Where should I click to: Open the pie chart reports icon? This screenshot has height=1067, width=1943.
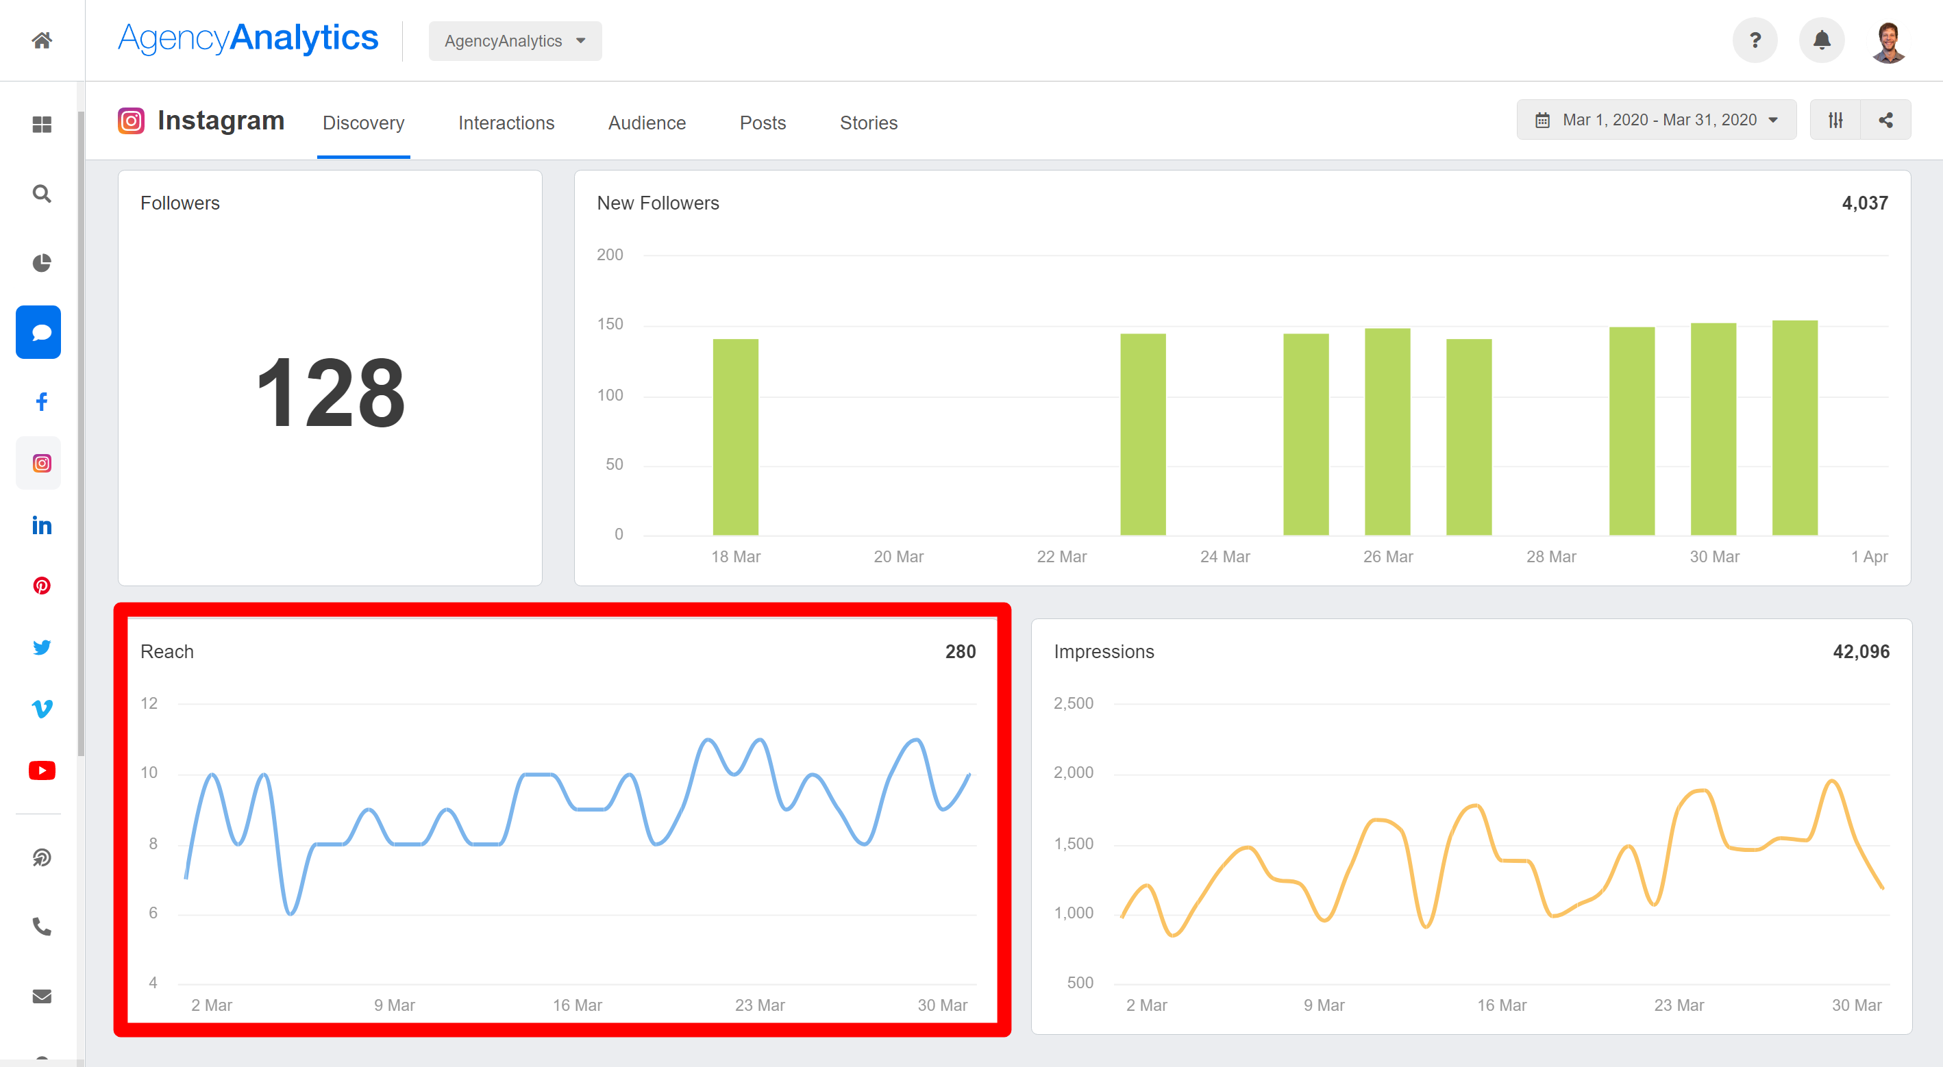[x=42, y=263]
